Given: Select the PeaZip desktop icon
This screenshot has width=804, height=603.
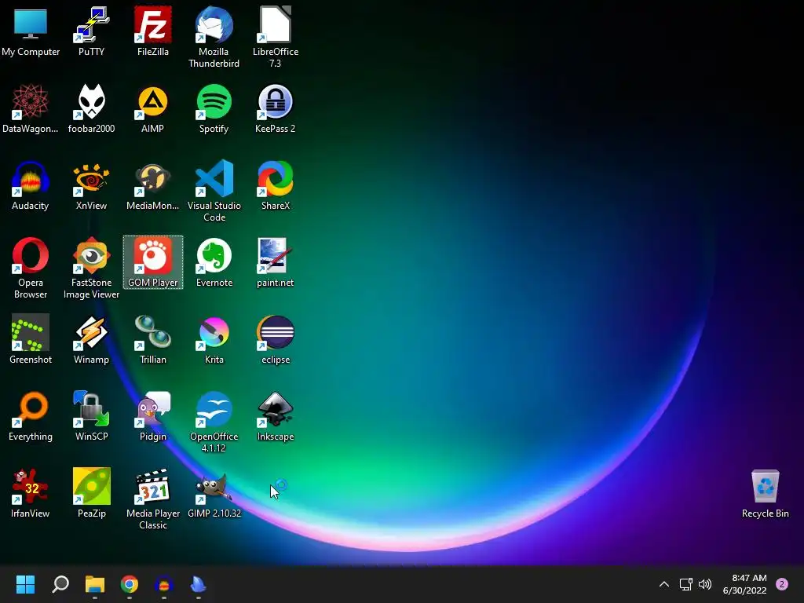Looking at the screenshot, I should coord(91,493).
